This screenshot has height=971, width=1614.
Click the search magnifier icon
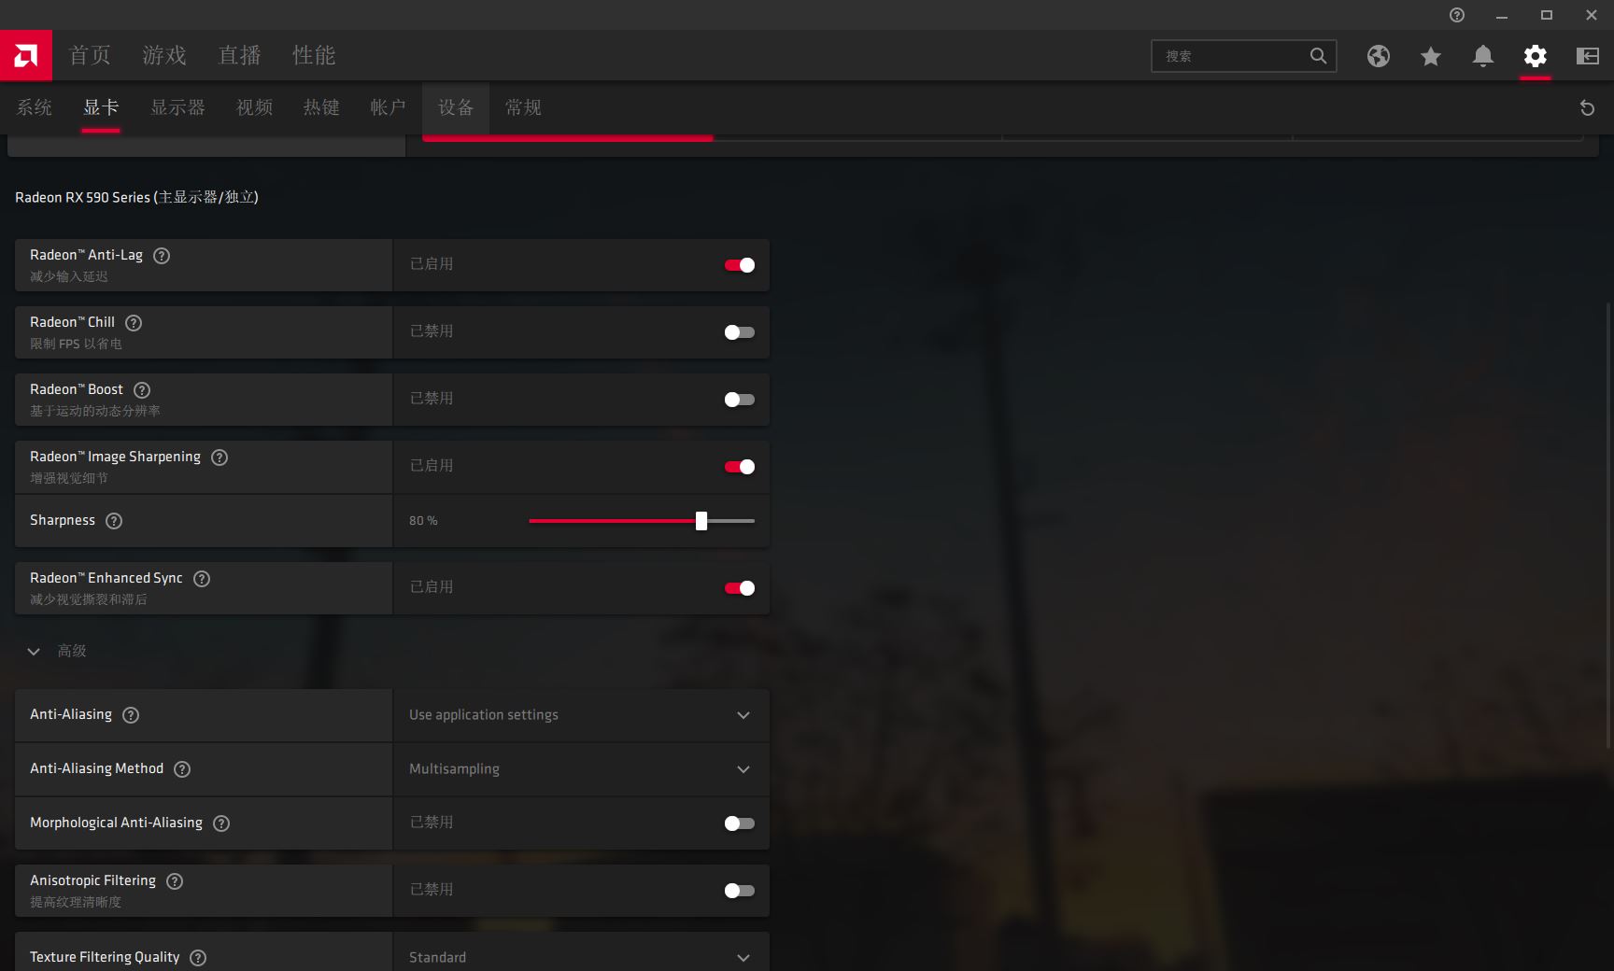[x=1318, y=56]
